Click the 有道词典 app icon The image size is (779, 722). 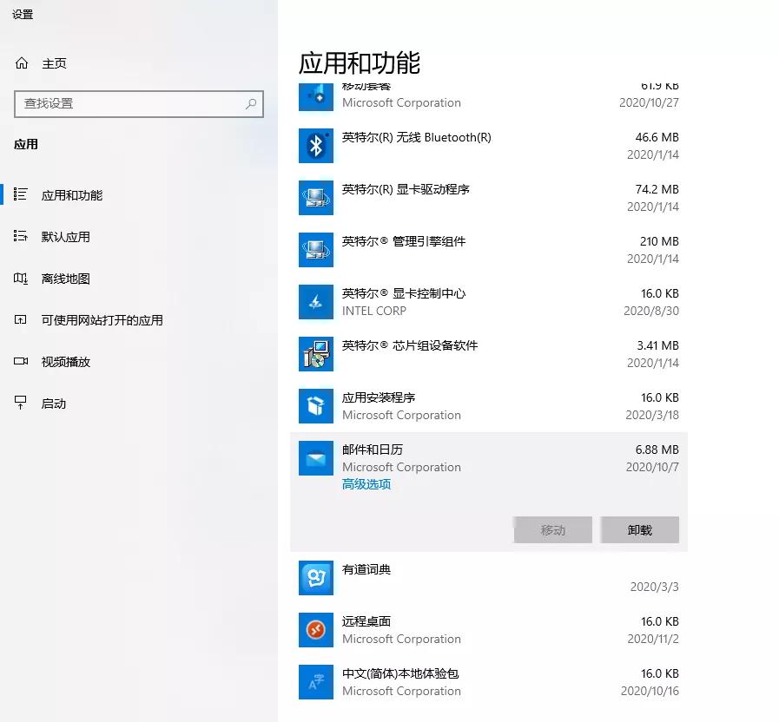(x=315, y=577)
